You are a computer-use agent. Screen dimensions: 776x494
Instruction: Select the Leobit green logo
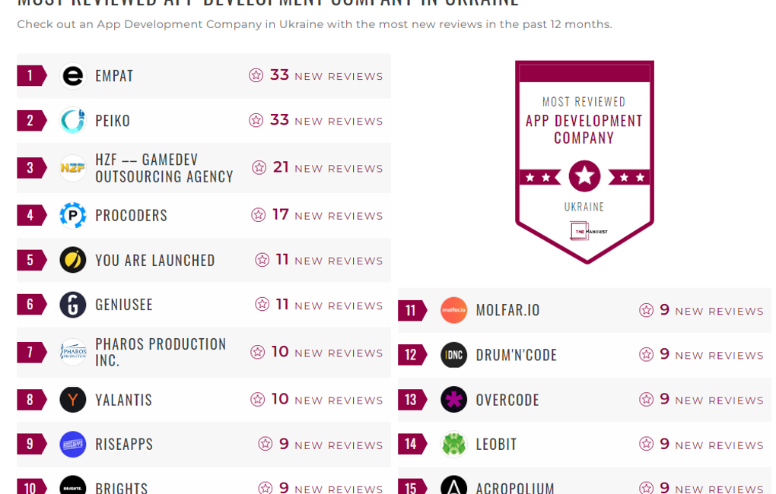(454, 444)
